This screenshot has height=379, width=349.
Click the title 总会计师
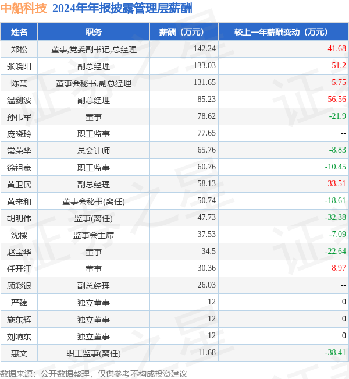click(94, 151)
